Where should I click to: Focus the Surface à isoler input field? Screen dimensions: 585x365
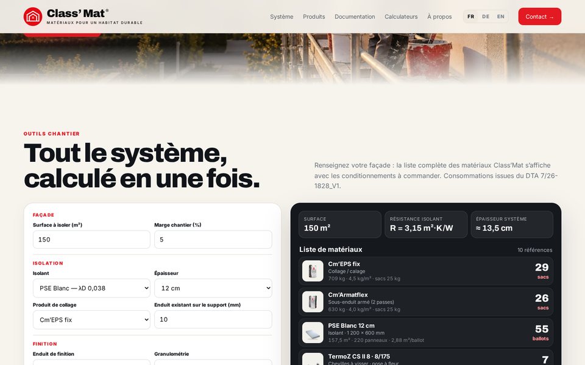[x=91, y=240]
